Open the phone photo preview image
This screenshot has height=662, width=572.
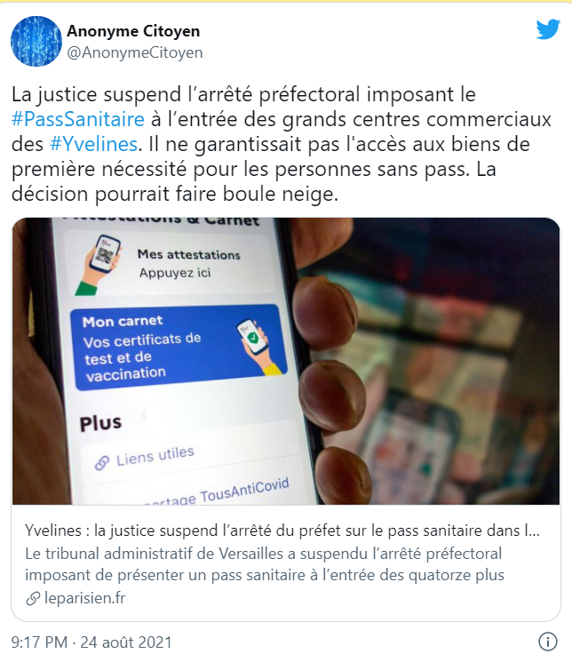286,361
